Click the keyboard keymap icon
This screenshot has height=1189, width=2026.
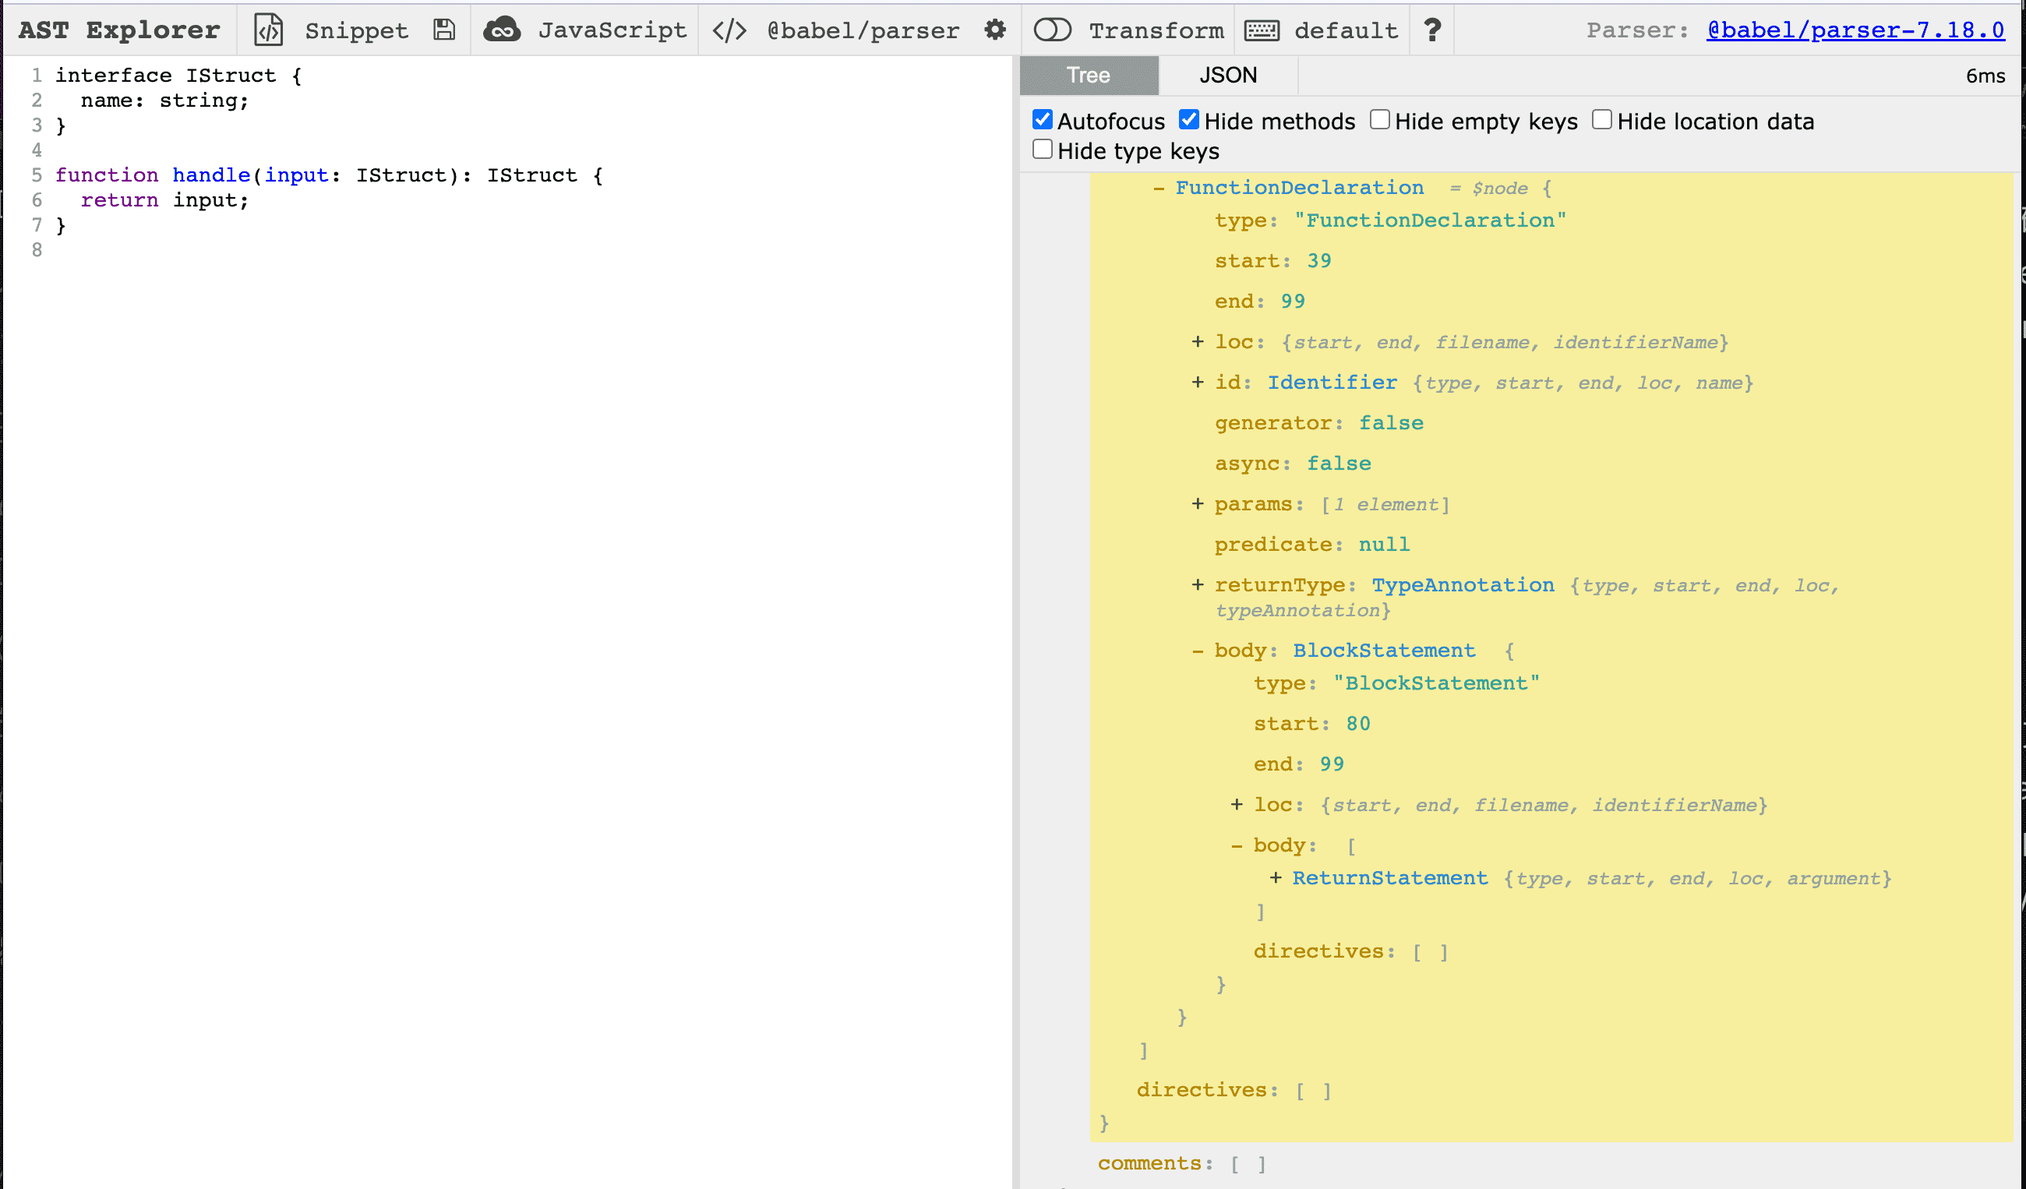coord(1262,30)
